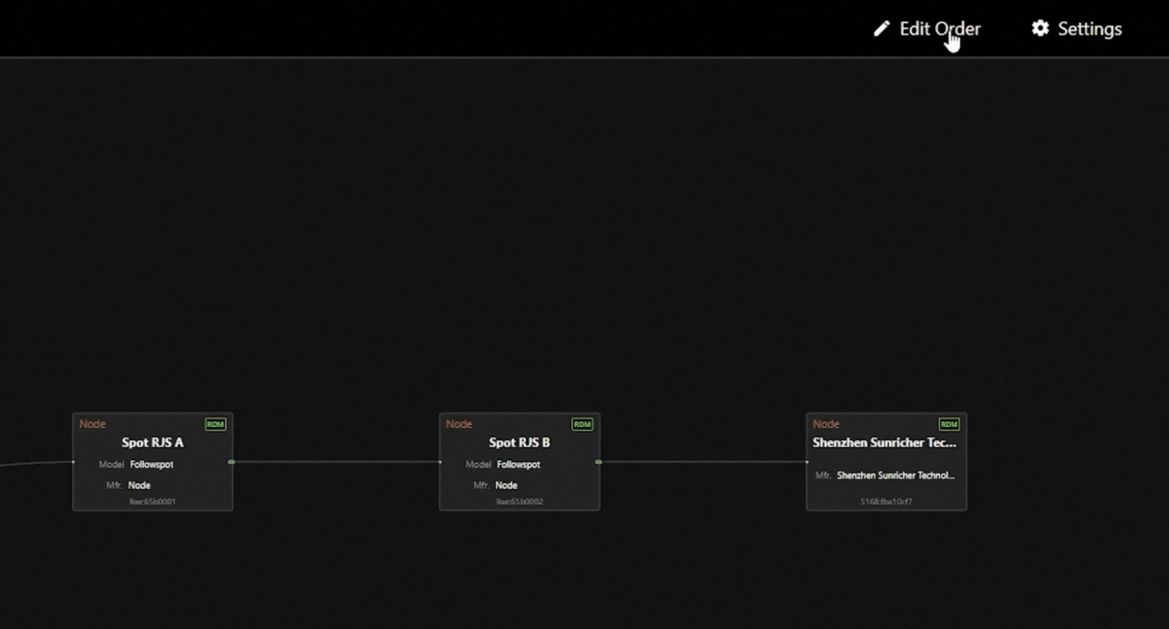The width and height of the screenshot is (1169, 629).
Task: Click the RDM badge on the Shenzhen Sunricher node
Action: tap(949, 424)
